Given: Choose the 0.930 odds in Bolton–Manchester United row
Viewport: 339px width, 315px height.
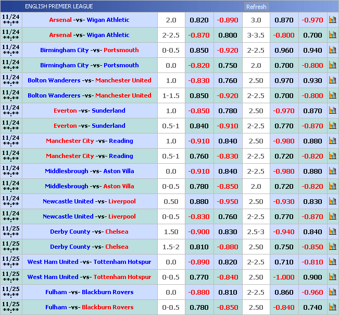Looking at the screenshot, I should 312,80.
